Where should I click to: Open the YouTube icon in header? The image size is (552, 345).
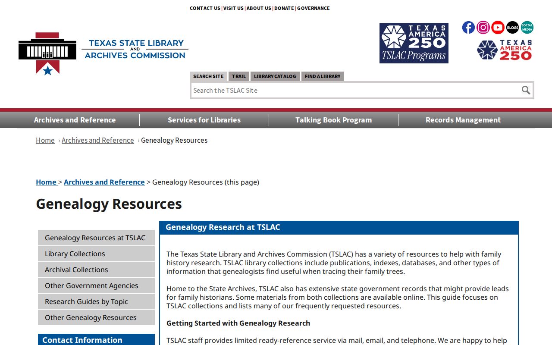pyautogui.click(x=498, y=28)
